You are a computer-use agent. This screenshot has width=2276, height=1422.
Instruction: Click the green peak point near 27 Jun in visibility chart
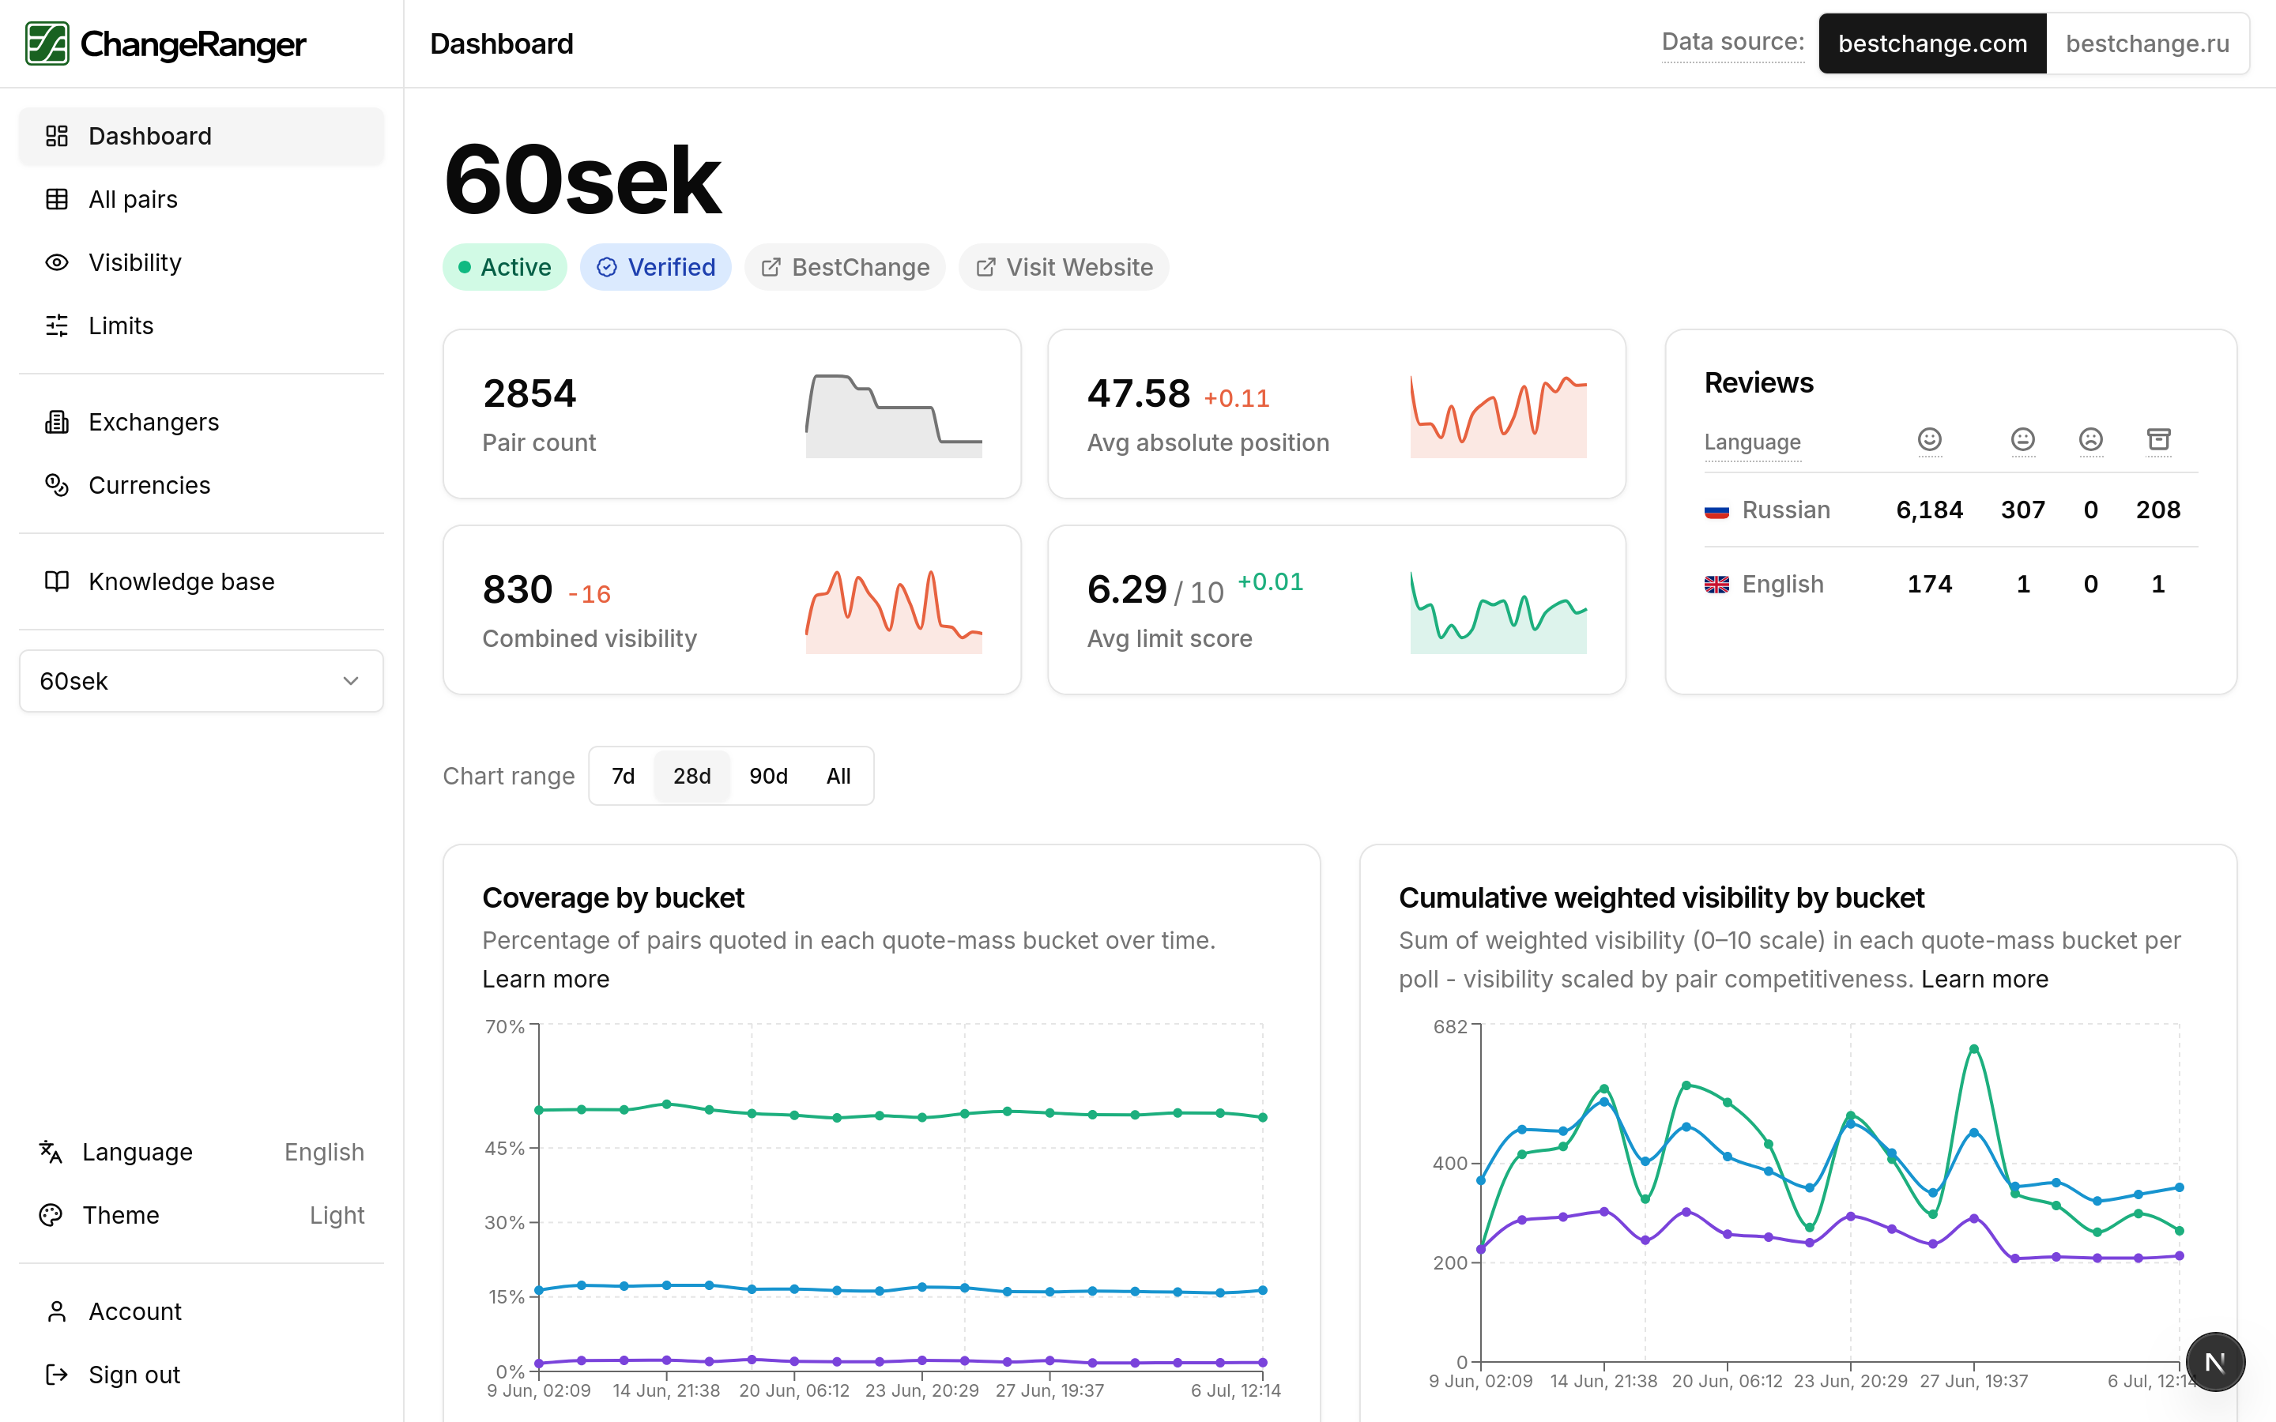click(1973, 1048)
